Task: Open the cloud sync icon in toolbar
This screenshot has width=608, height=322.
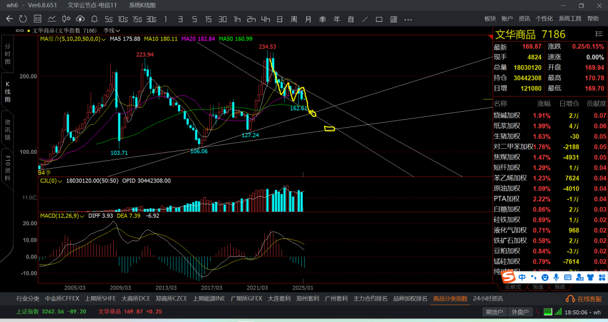Action: click(x=81, y=19)
